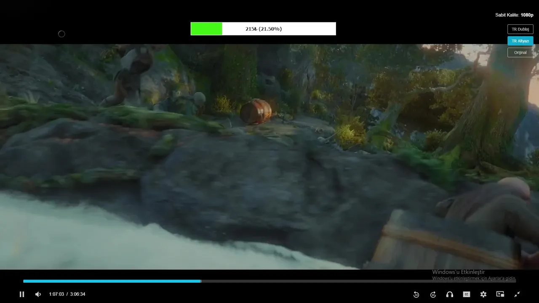Screen dimensions: 539x303
Task: Click the current time 1:07:03
Action: pos(56,294)
